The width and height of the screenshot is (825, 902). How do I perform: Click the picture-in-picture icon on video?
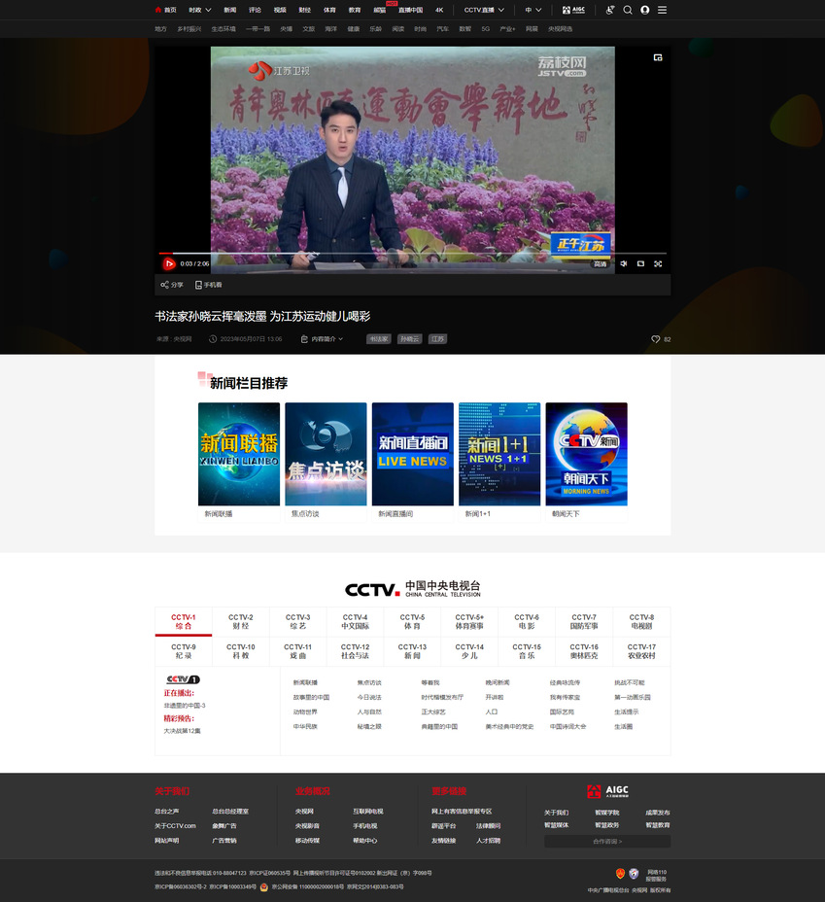pyautogui.click(x=658, y=57)
